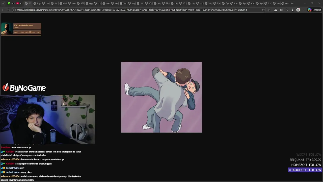Image resolution: width=323 pixels, height=182 pixels.
Task: Open the '11.' tab
Action: 200,3
